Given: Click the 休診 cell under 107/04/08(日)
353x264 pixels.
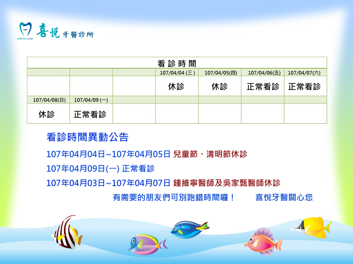Looking at the screenshot, I should pos(47,114).
